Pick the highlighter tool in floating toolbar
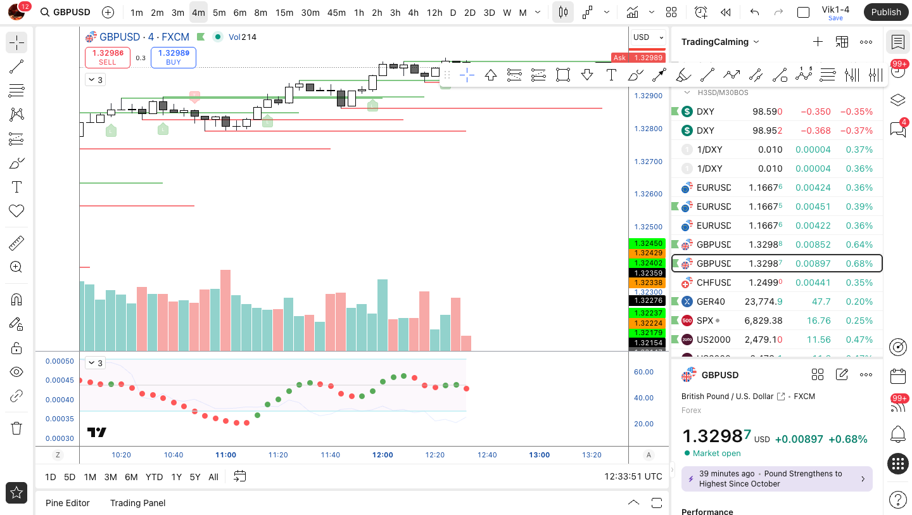912x515 pixels. [683, 75]
